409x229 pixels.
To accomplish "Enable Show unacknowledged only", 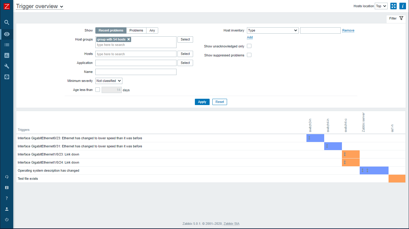I will tap(249, 46).
